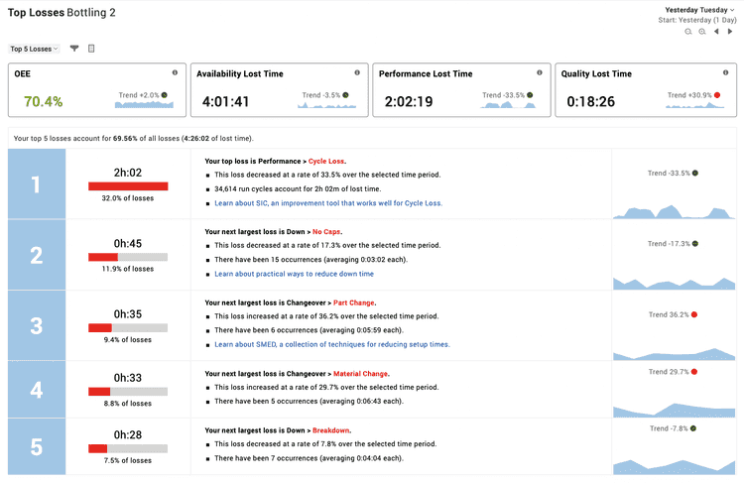Open the Top 5 Losses dropdown

[34, 49]
